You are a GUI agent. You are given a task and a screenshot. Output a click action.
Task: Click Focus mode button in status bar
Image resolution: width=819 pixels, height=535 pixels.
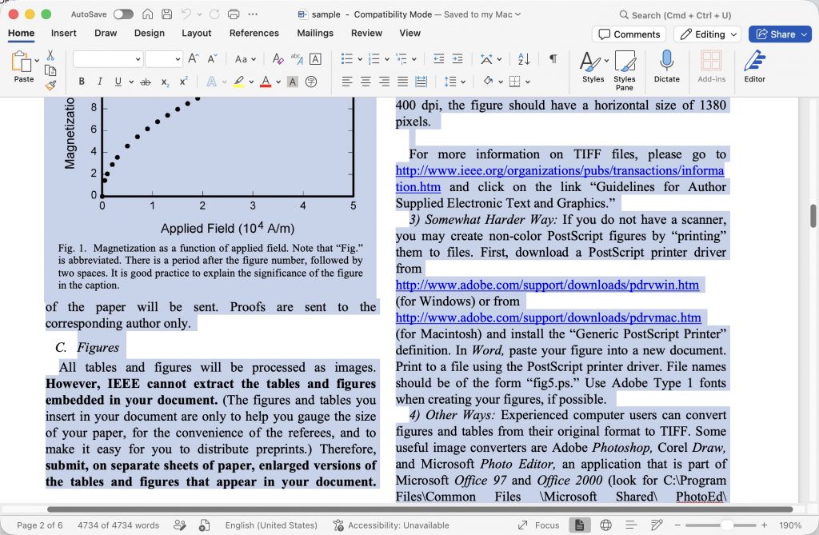coord(538,525)
